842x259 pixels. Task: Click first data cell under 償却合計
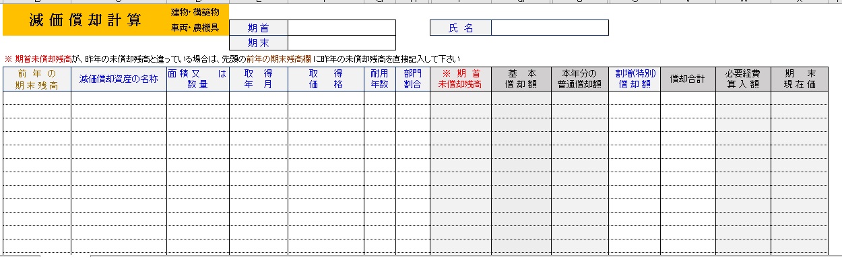[x=688, y=98]
